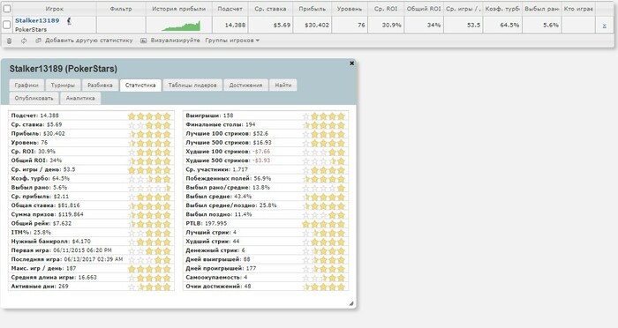Sort by the Фильтр column header

point(121,9)
